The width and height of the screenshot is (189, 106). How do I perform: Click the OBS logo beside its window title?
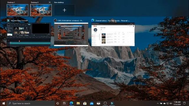pyautogui.click(x=55, y=21)
